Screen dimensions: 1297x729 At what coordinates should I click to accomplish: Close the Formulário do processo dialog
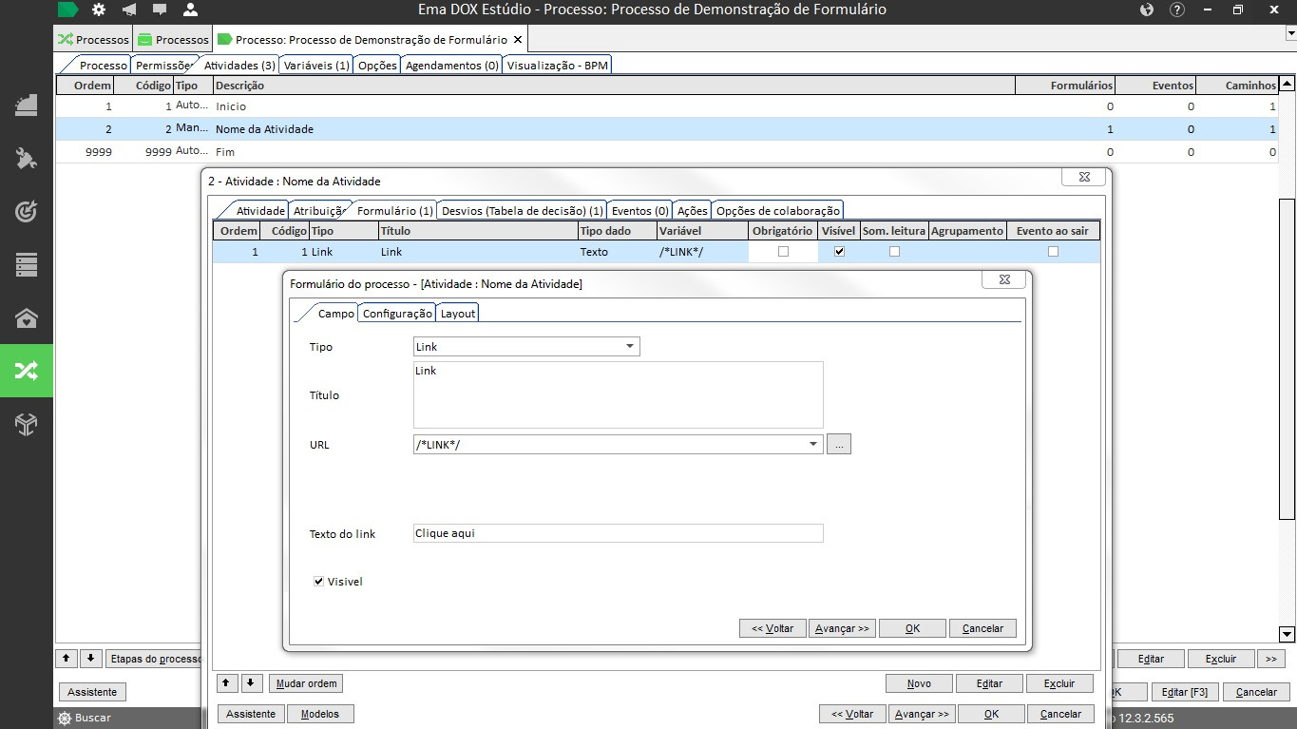1004,279
